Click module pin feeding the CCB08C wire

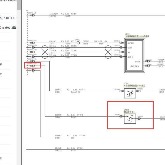coord(32,66)
